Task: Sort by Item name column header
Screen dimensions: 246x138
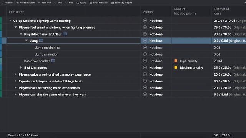Action: pos(17,12)
